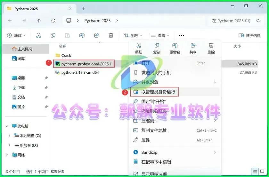Click the PC icon in address bar

click(69, 21)
